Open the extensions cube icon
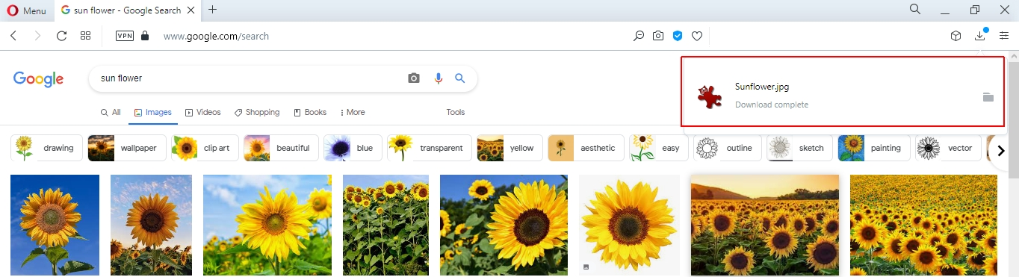This screenshot has width=1019, height=277. pos(955,36)
